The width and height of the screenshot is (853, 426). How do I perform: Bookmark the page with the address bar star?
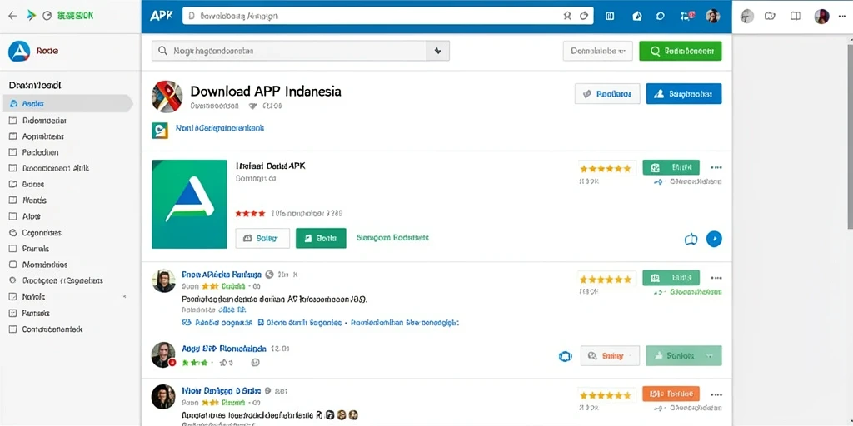567,17
